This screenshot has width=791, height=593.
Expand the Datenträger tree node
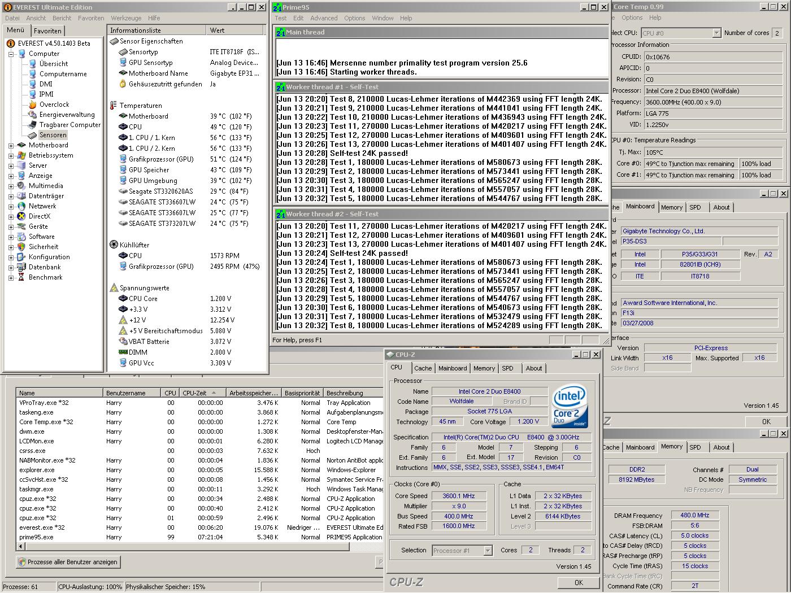point(11,197)
